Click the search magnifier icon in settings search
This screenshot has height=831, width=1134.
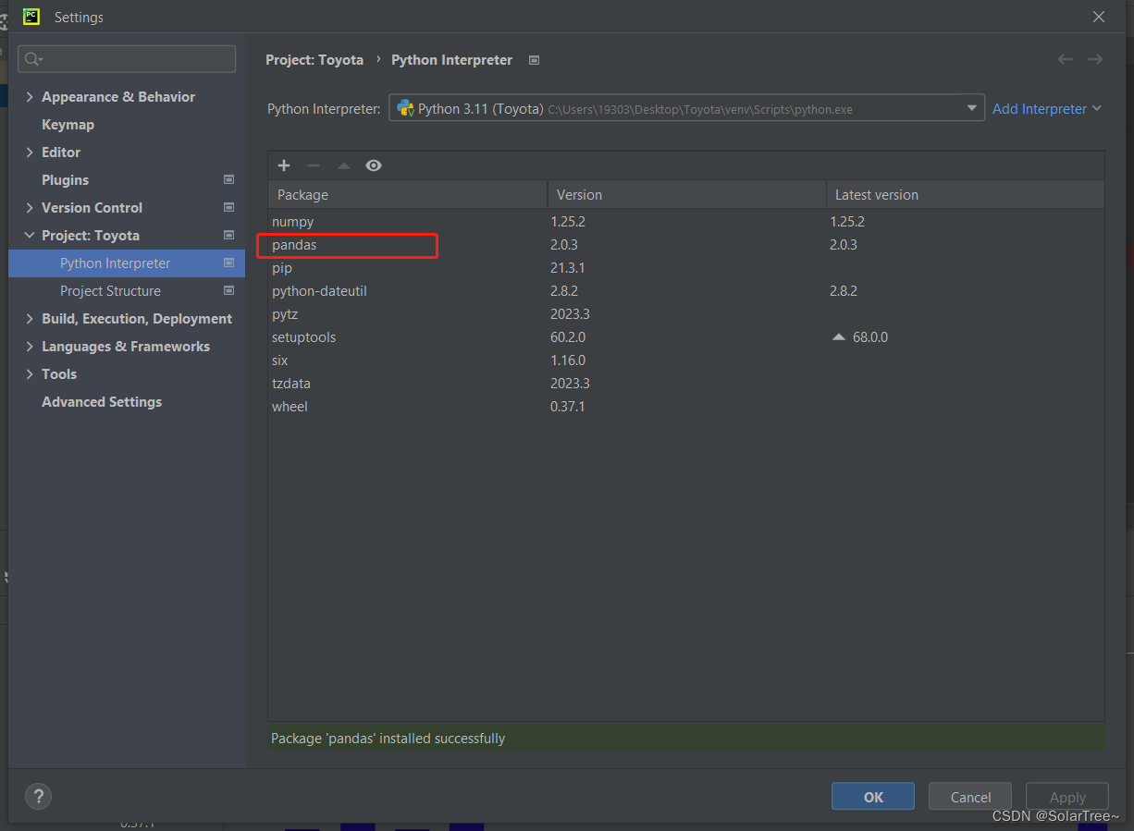point(34,59)
